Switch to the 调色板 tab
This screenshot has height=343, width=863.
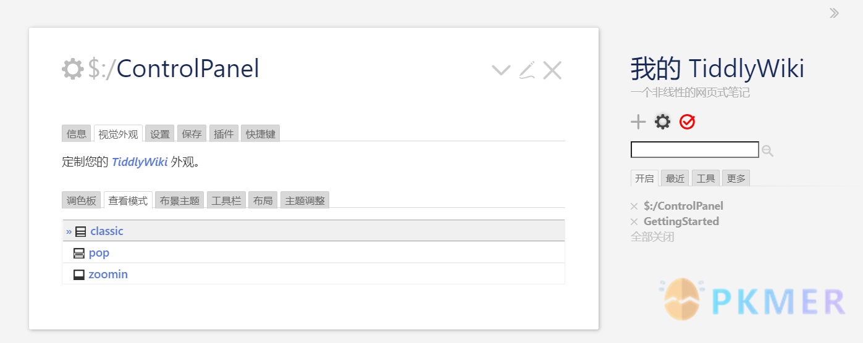(82, 200)
